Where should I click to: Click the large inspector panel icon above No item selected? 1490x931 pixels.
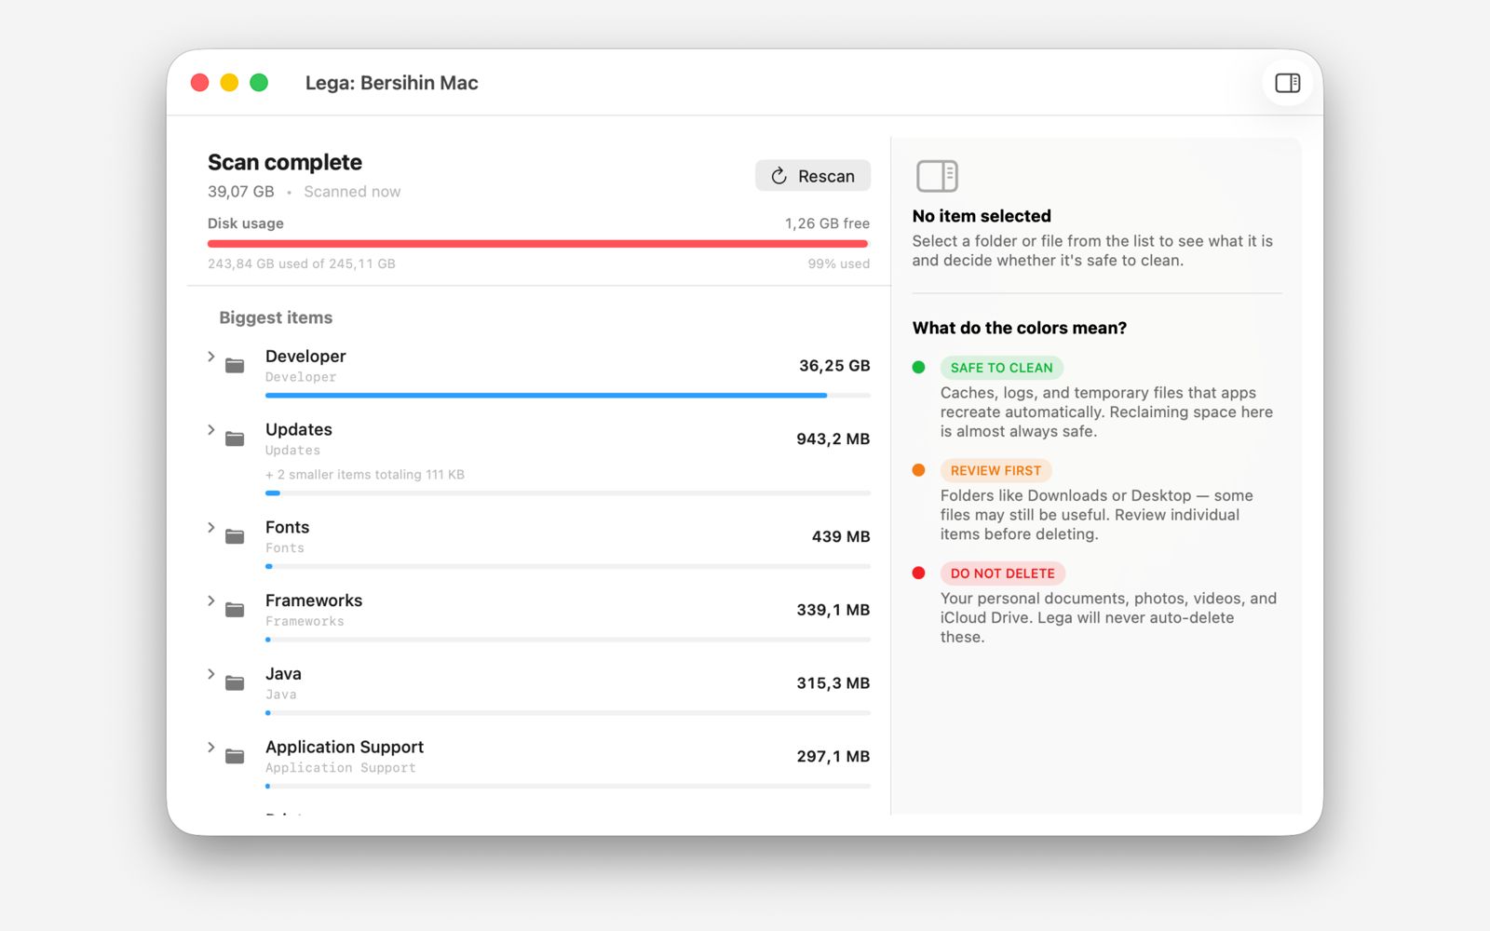[937, 176]
